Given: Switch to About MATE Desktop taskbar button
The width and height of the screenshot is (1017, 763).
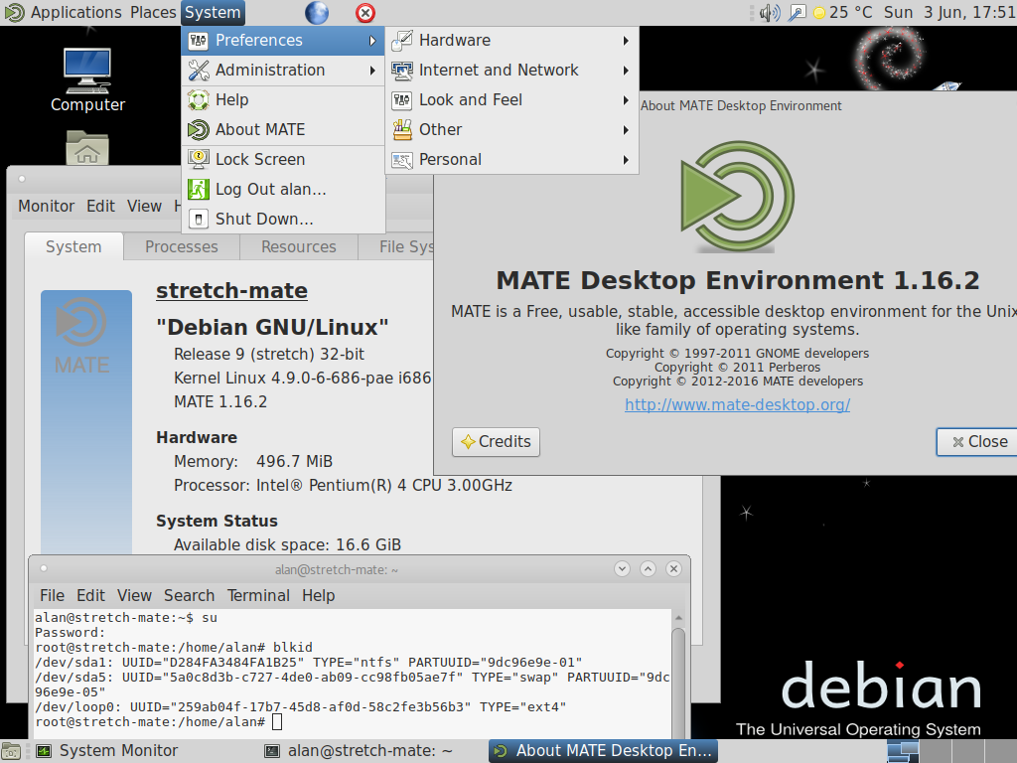Looking at the screenshot, I should tap(603, 751).
